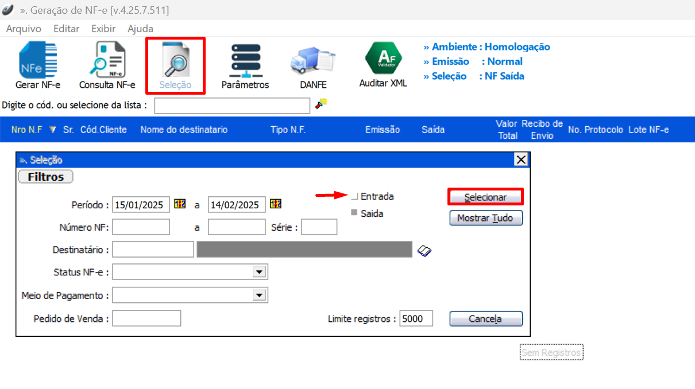Expand the Meio de Pagamento dropdown
The image size is (695, 389).
(259, 295)
